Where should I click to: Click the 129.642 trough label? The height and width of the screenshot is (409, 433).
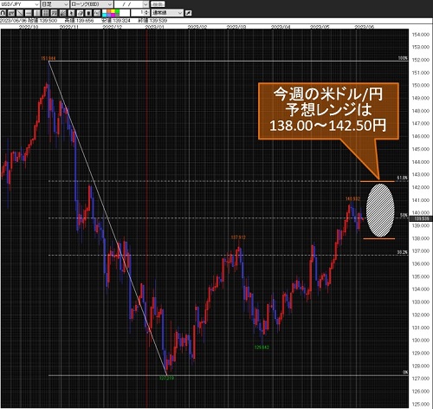pyautogui.click(x=262, y=347)
